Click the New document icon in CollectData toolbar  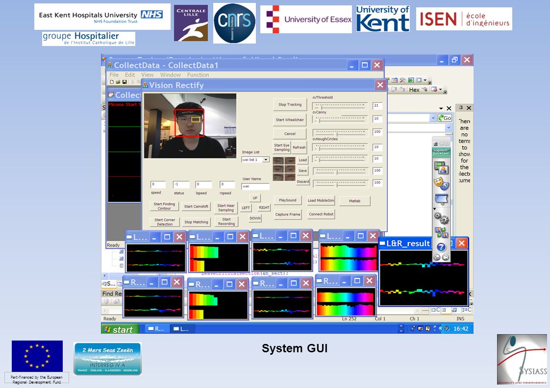point(112,82)
